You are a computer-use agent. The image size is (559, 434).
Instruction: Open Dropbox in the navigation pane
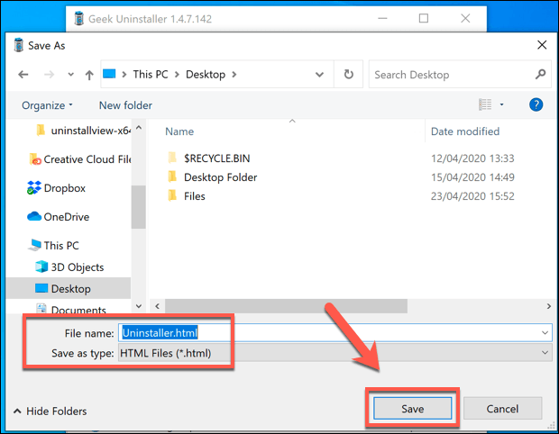pyautogui.click(x=56, y=188)
